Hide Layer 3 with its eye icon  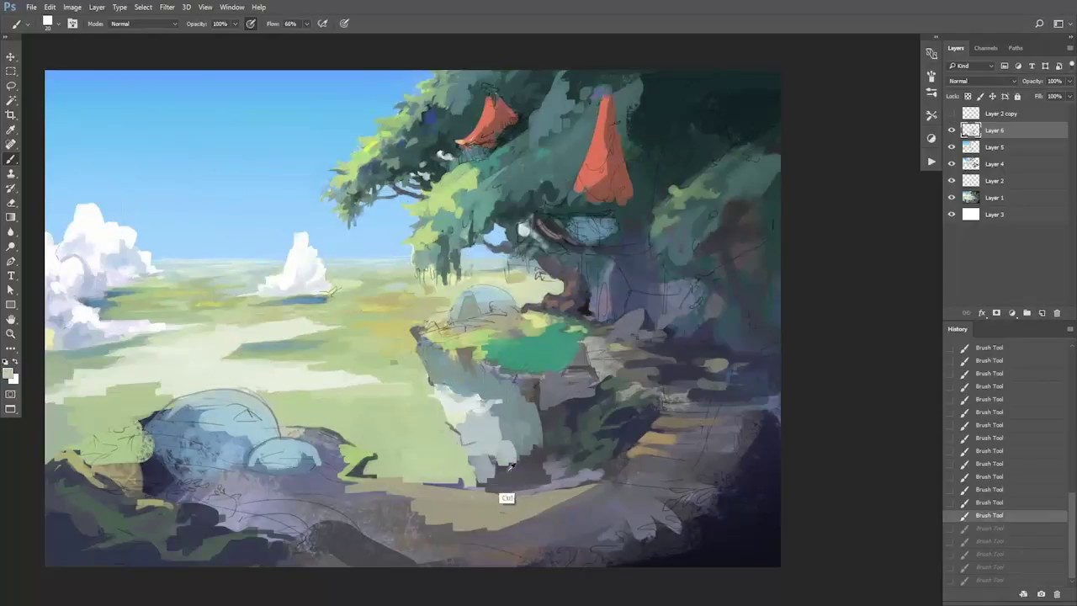(952, 215)
